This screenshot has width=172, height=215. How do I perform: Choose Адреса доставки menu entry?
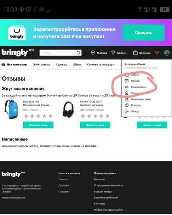(x=141, y=99)
